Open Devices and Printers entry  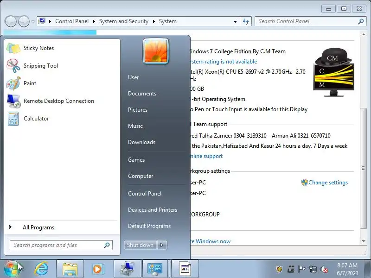click(x=153, y=210)
